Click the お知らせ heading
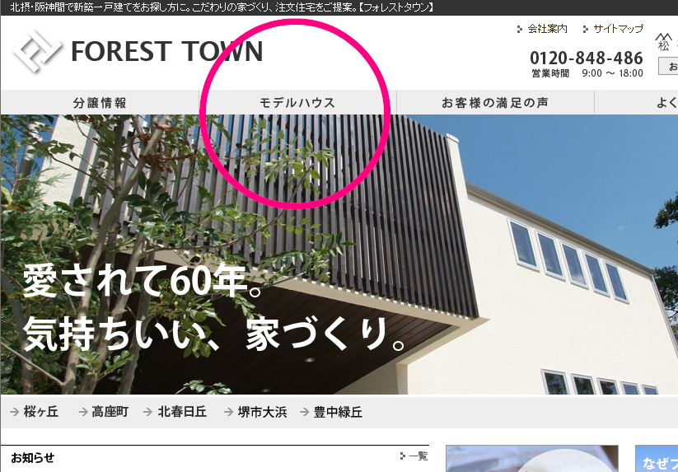Viewport: 678px width, 472px height. coord(33,458)
